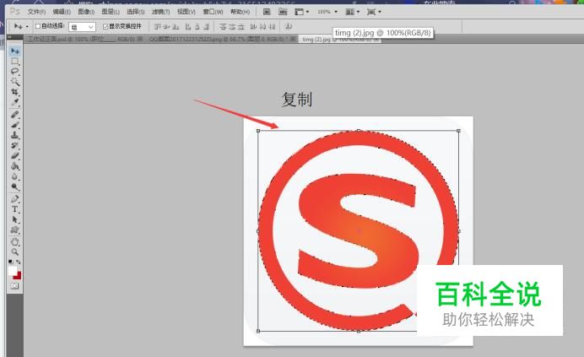
Task: Select the Clone Stamp tool
Action: click(x=15, y=135)
